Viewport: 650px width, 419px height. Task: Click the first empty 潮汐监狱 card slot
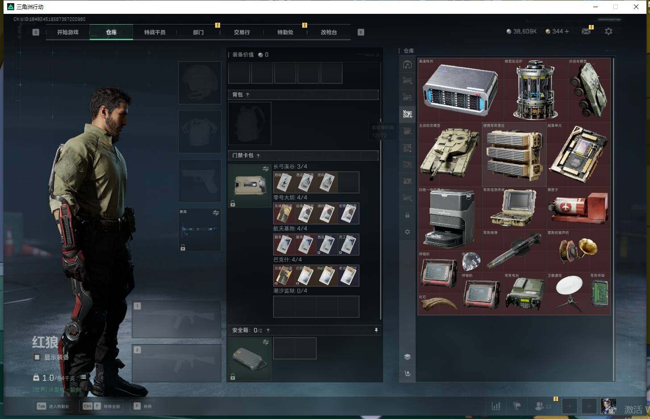pos(284,307)
